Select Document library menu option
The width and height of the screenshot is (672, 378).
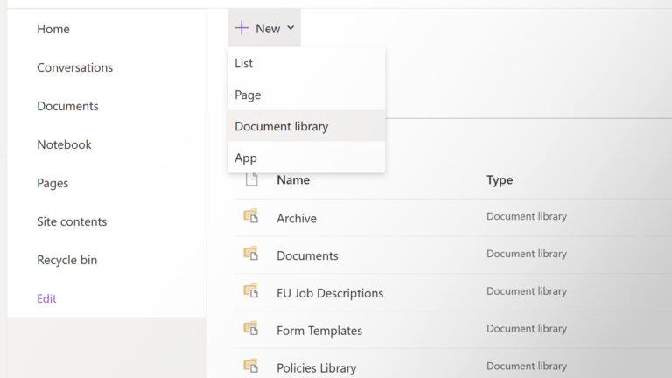282,126
